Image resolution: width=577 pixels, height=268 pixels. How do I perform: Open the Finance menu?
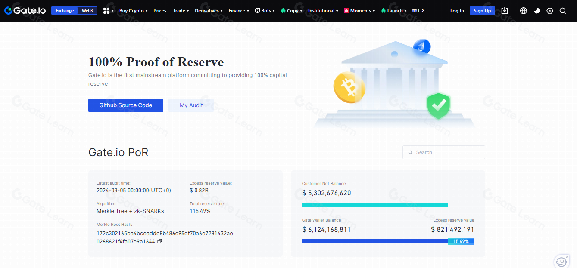click(239, 11)
